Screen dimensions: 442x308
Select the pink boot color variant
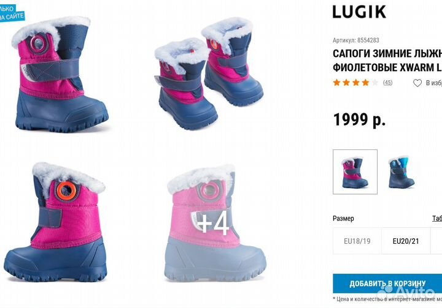(355, 172)
